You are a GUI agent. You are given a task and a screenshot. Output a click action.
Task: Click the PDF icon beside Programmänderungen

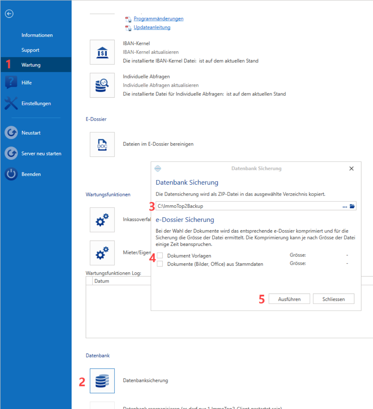click(x=128, y=19)
